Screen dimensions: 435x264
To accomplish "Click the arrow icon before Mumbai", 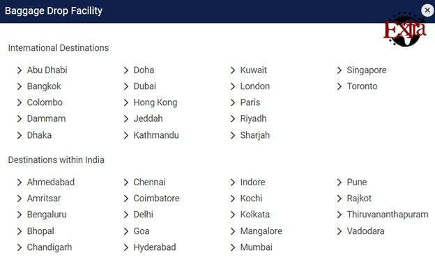I will click(x=232, y=247).
